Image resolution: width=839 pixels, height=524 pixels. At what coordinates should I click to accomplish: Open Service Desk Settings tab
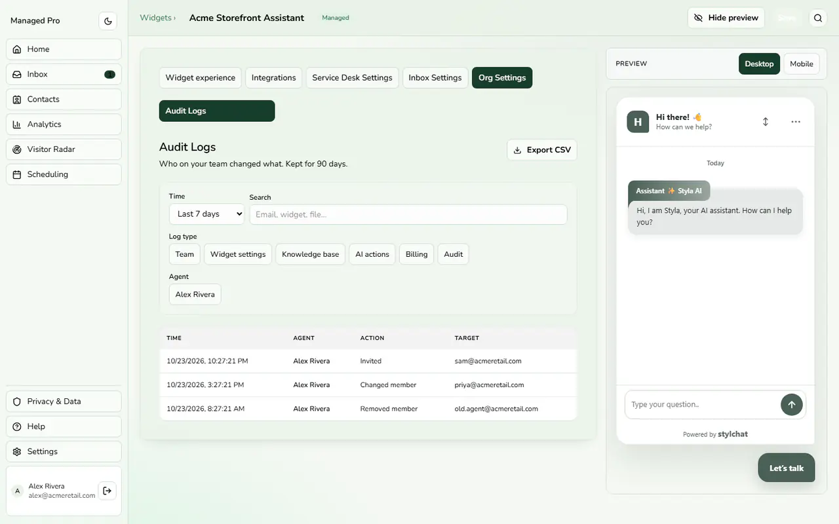(352, 77)
